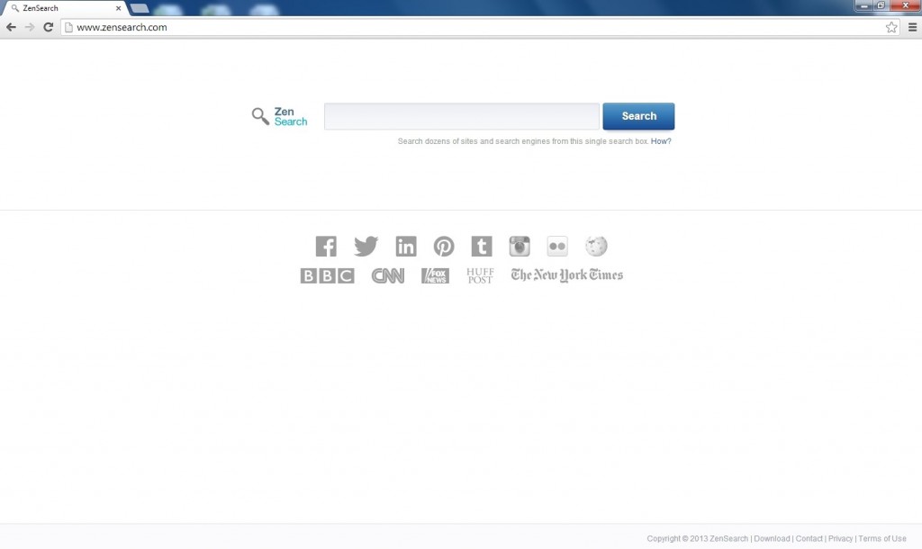Close the browser window
The image size is (922, 549).
[x=905, y=6]
